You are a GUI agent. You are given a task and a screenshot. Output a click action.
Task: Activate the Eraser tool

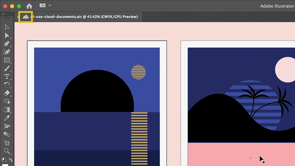(x=7, y=93)
